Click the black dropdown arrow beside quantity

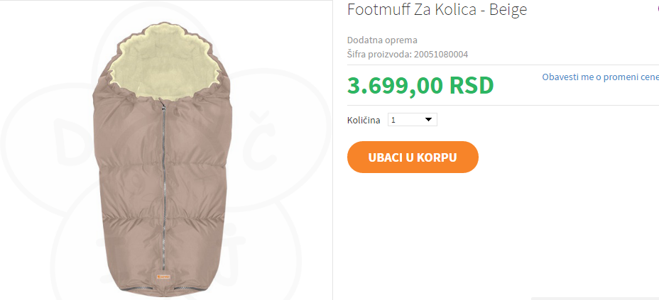[x=428, y=120]
